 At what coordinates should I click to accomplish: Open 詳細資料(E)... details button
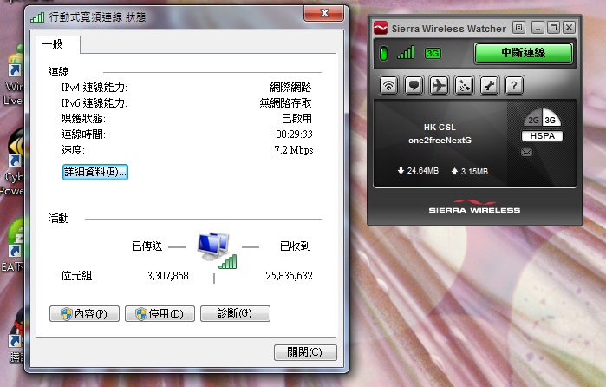pos(95,172)
